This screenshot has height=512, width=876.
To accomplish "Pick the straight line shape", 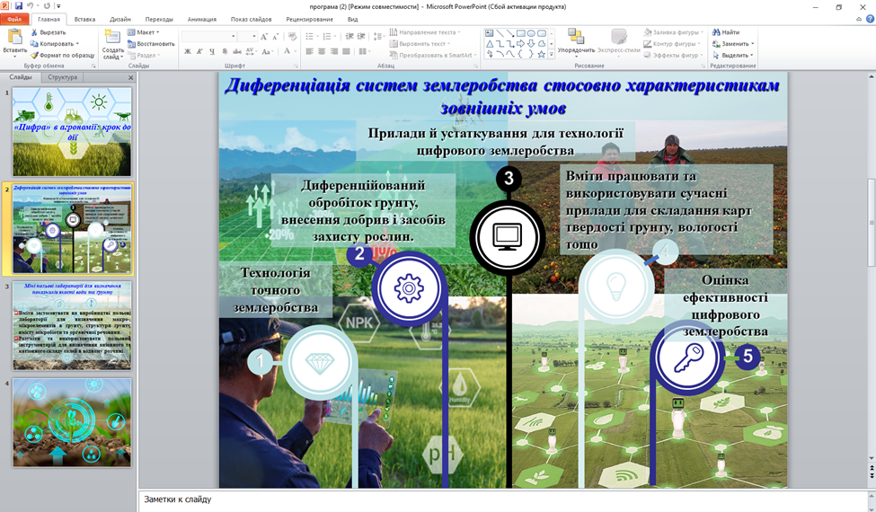I will point(500,33).
